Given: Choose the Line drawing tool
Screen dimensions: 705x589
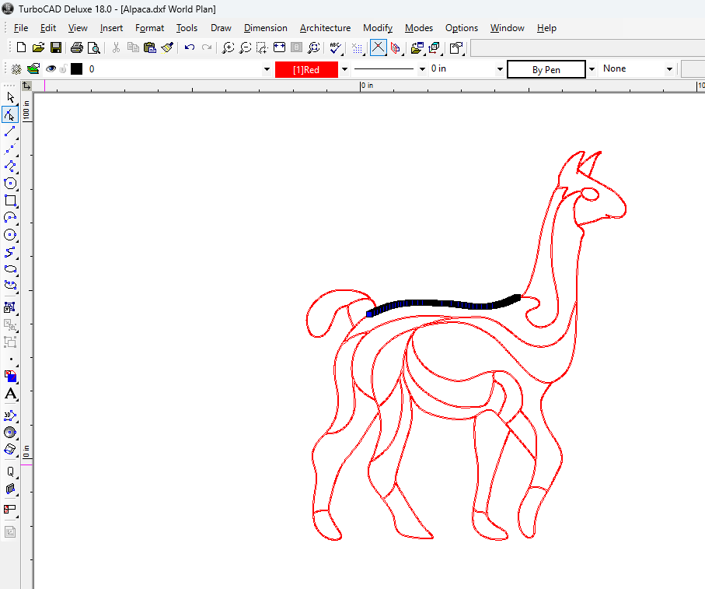Looking at the screenshot, I should coord(10,131).
